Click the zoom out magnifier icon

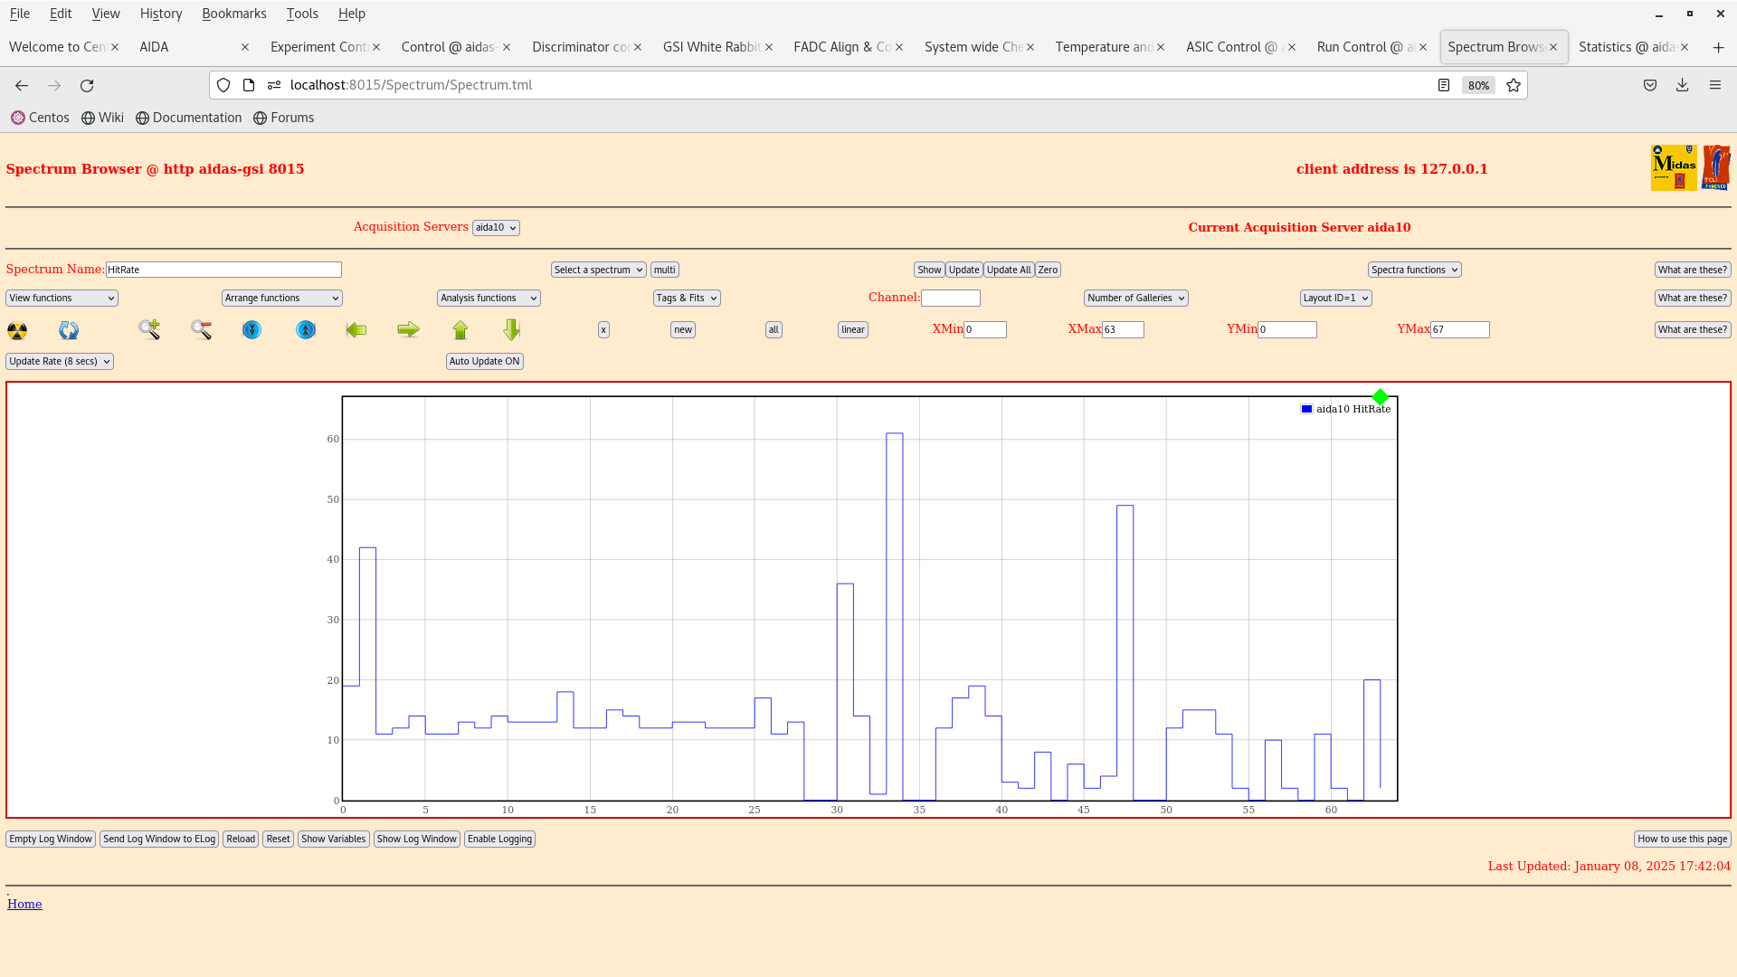201,330
